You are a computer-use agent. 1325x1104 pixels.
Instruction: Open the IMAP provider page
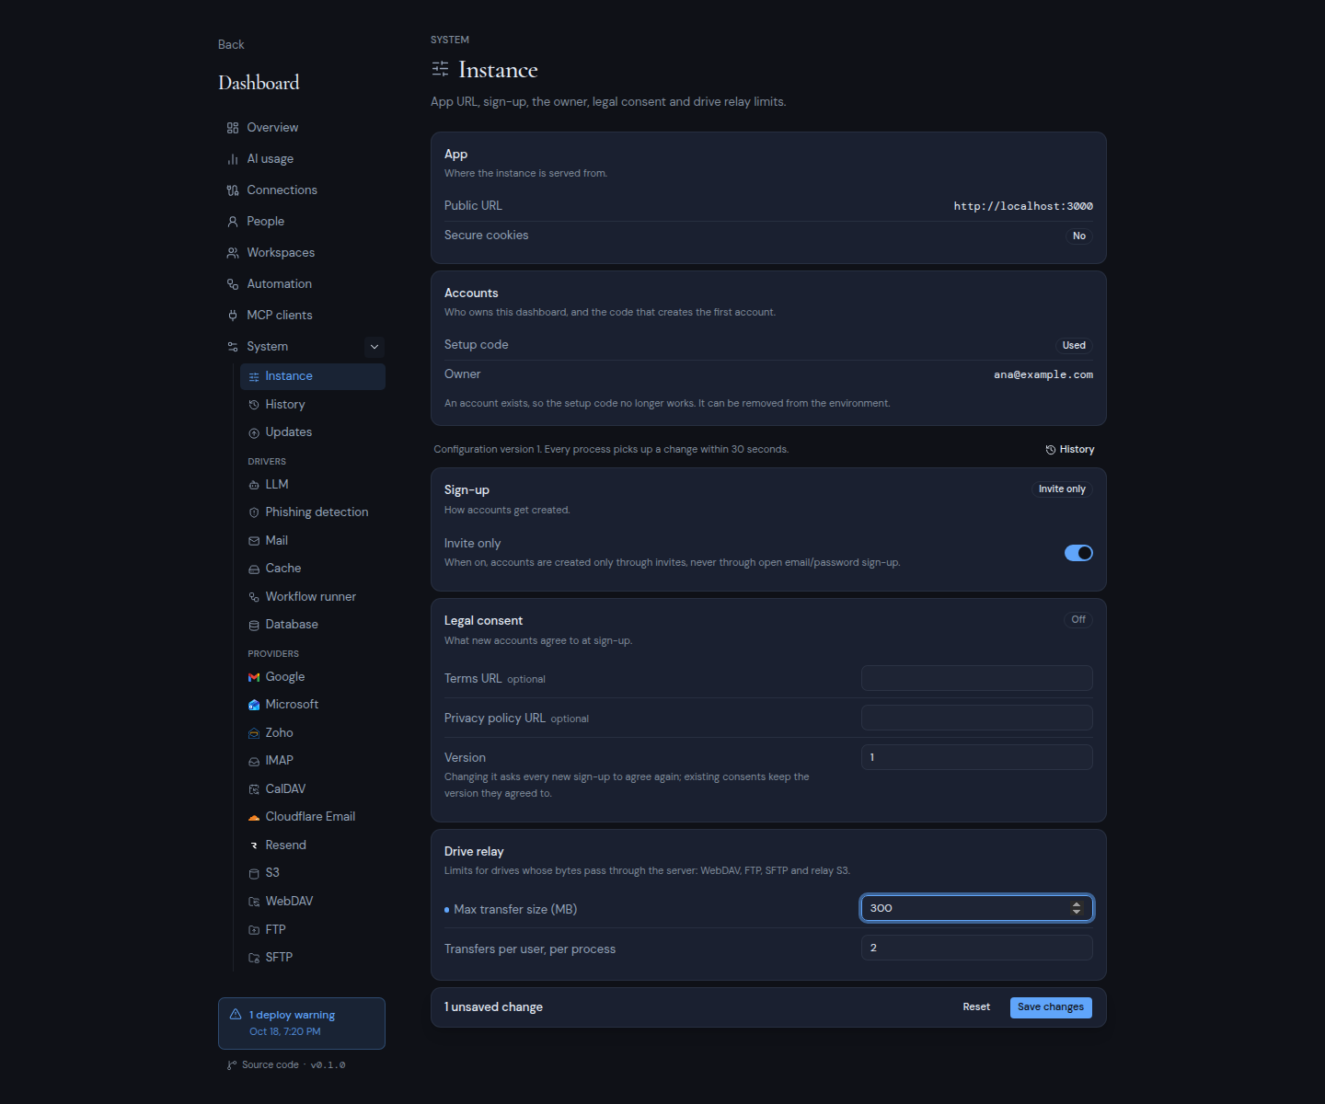click(313, 761)
